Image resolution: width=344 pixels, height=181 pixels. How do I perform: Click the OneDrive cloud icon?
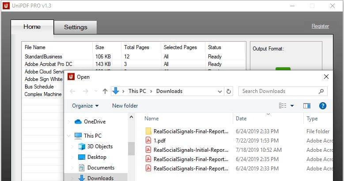(78, 122)
